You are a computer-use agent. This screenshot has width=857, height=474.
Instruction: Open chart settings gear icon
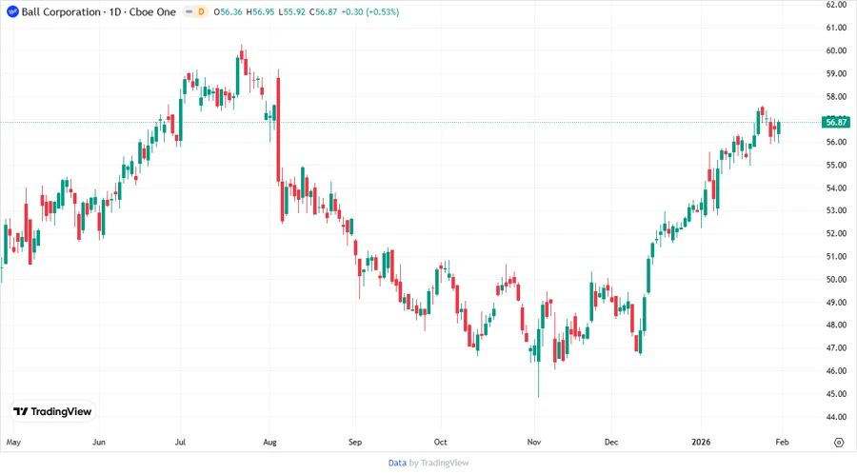click(x=839, y=443)
